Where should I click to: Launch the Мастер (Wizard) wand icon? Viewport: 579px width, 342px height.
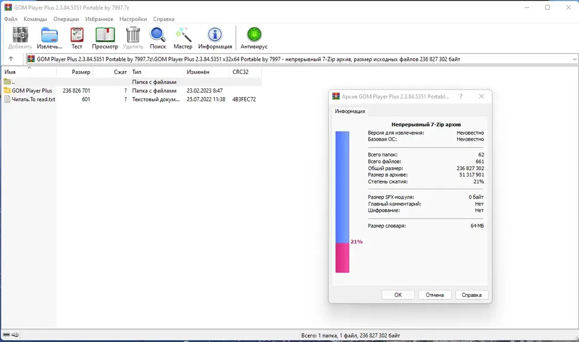(183, 35)
